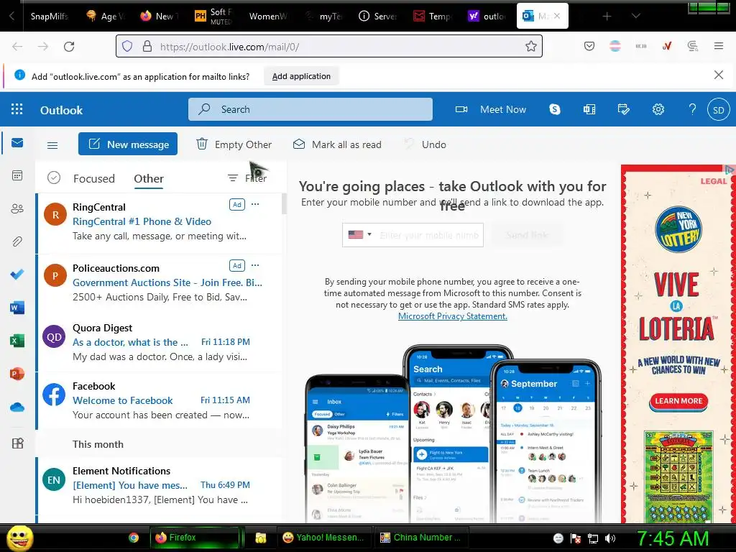Click the Undo action
Viewport: 736px width, 552px height.
pyautogui.click(x=425, y=144)
